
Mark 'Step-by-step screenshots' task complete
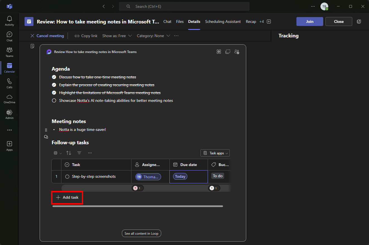coord(67,177)
